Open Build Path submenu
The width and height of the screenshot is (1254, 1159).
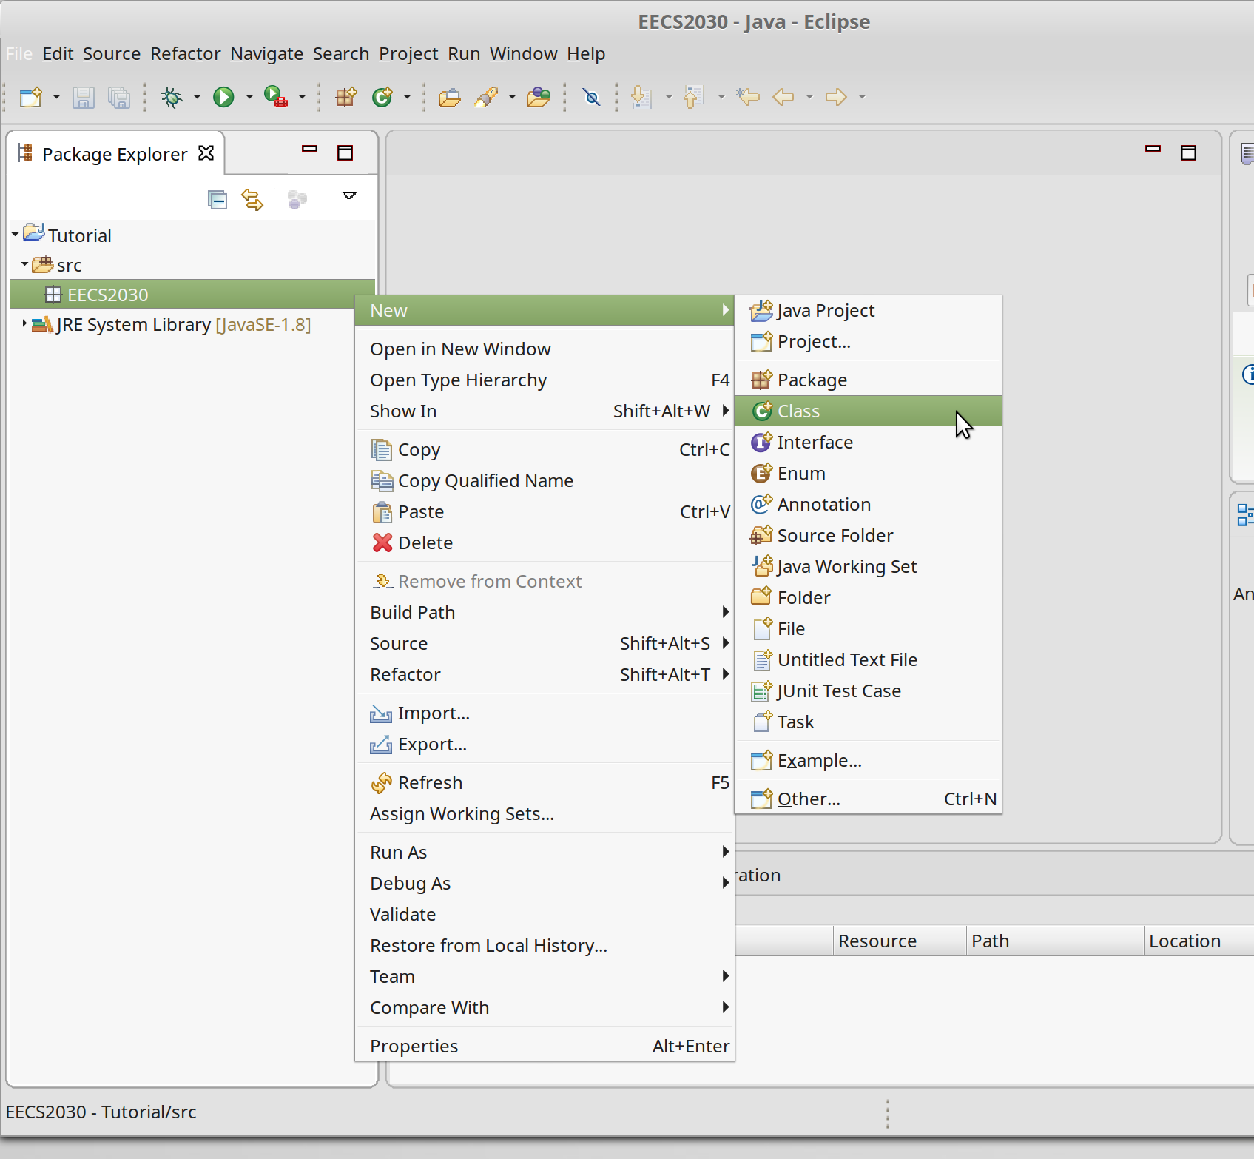tap(545, 612)
